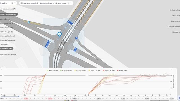Clear the Петербург city selection
180x101 pixels.
(x=12, y=3)
